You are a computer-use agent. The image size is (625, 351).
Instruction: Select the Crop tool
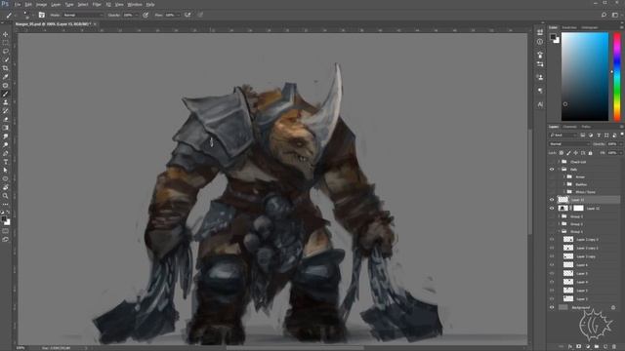(x=5, y=68)
